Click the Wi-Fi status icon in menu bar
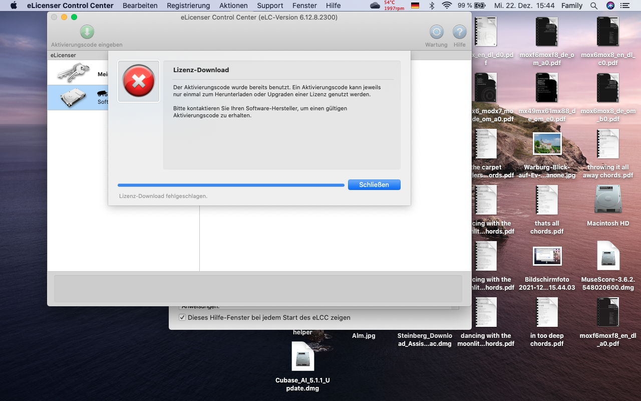 447,6
